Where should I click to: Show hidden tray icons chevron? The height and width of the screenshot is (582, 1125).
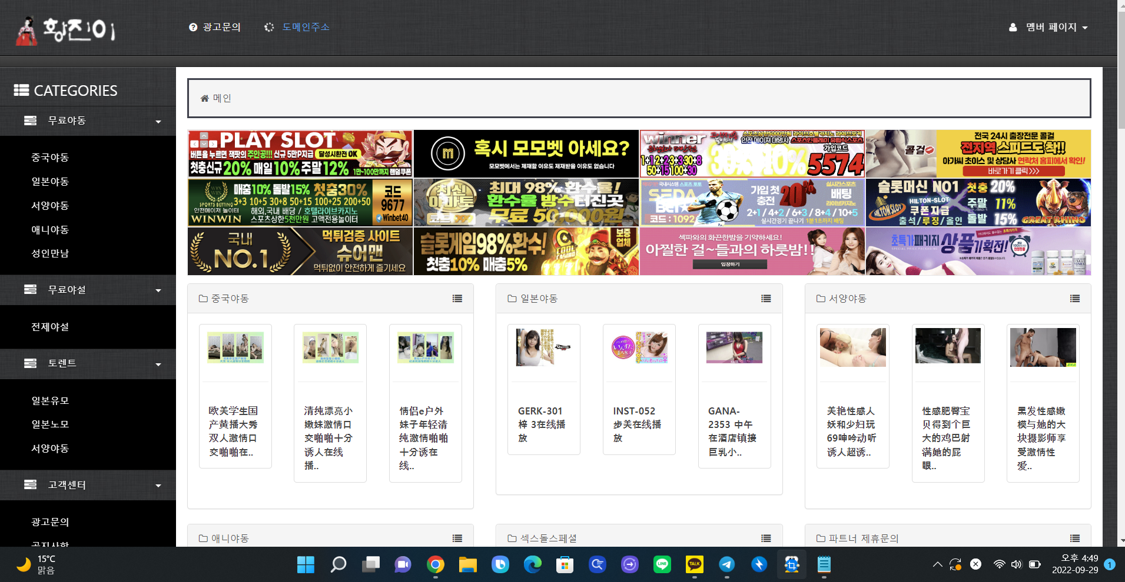pyautogui.click(x=937, y=564)
